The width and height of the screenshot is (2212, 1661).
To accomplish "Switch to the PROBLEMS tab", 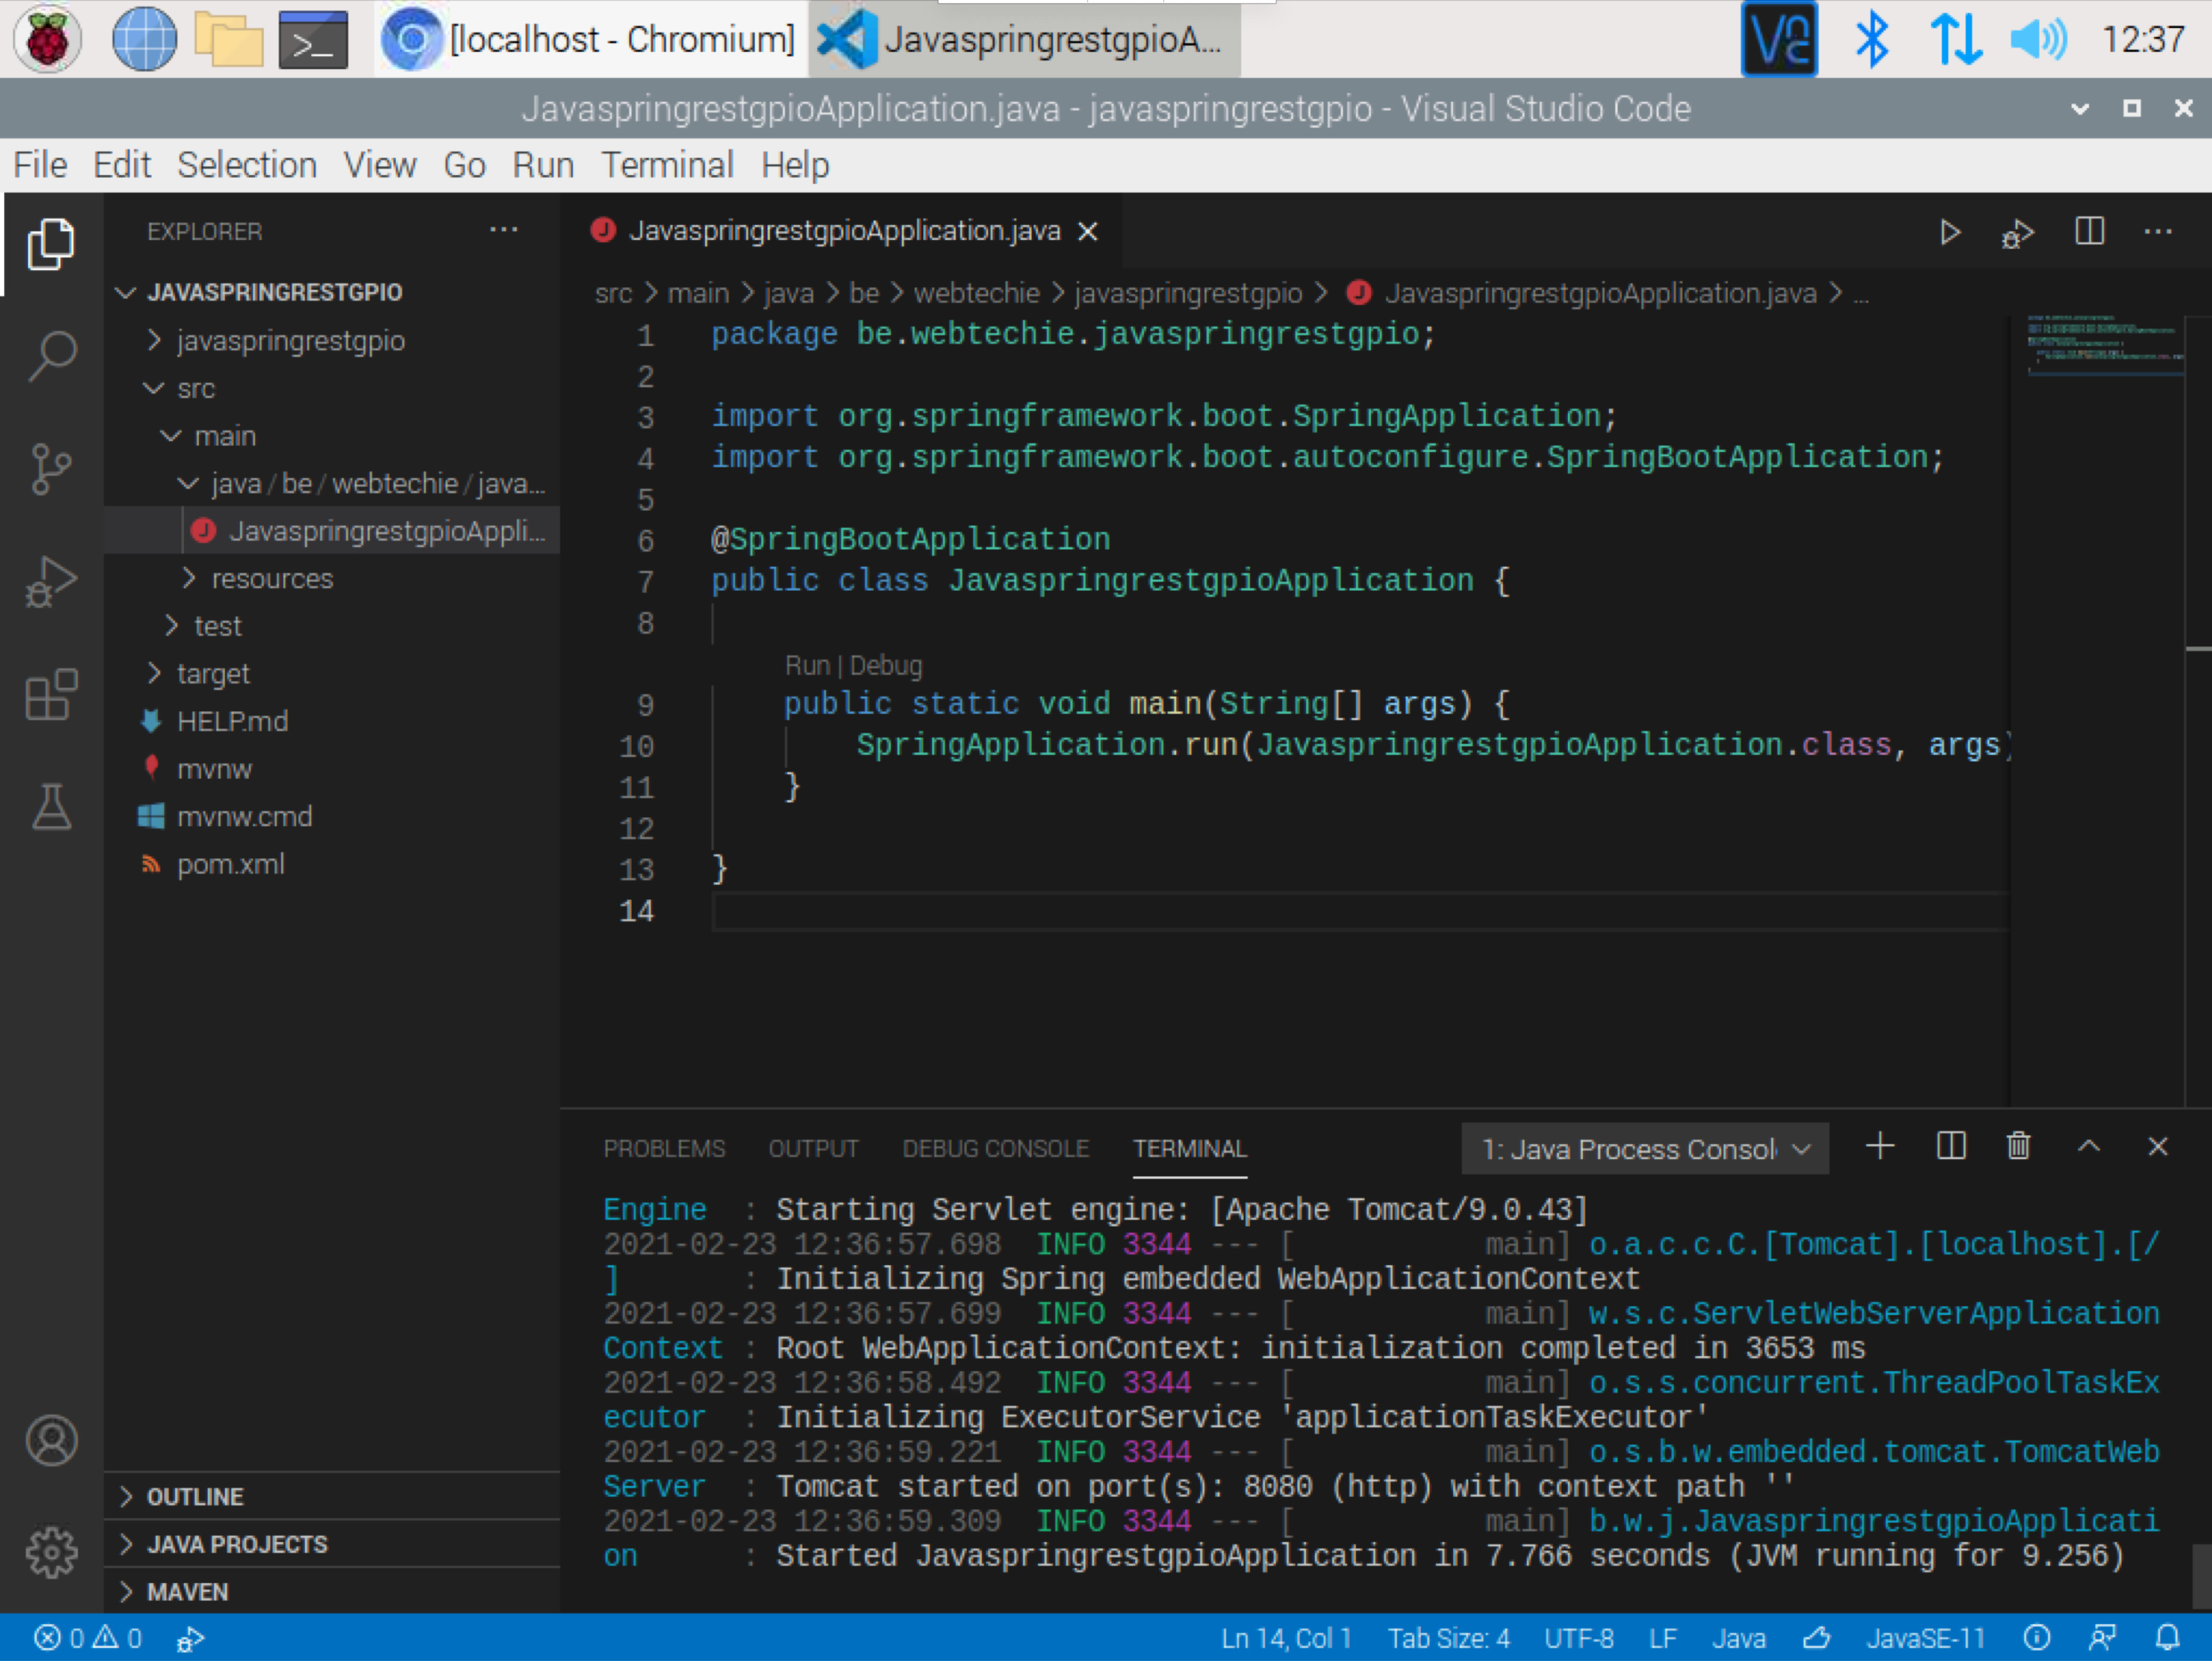I will coord(664,1148).
